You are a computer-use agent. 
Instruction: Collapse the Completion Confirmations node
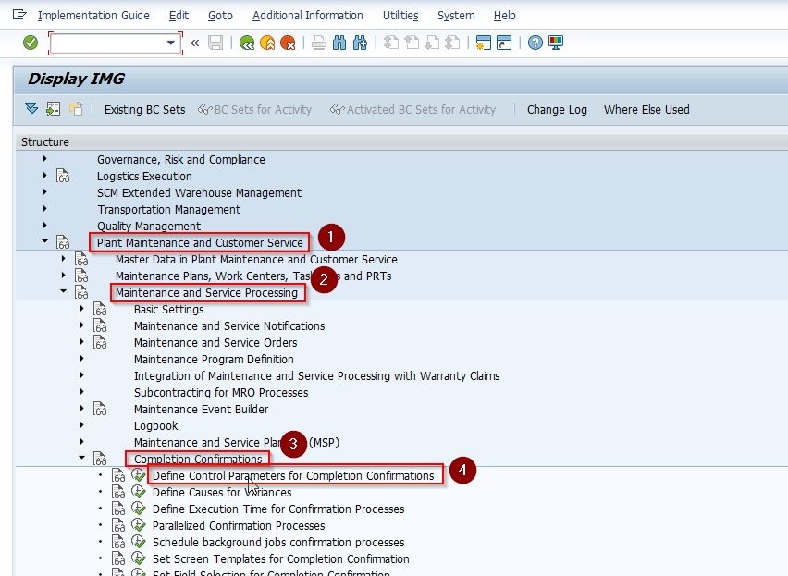(x=82, y=458)
